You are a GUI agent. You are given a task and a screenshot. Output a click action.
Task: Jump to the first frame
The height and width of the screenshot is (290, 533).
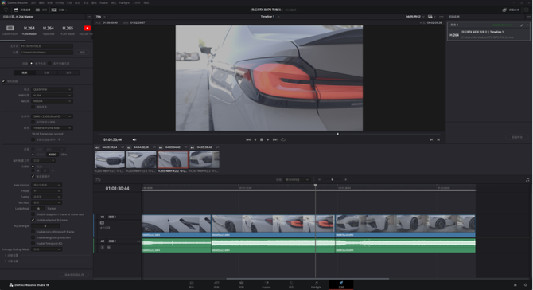click(248, 139)
